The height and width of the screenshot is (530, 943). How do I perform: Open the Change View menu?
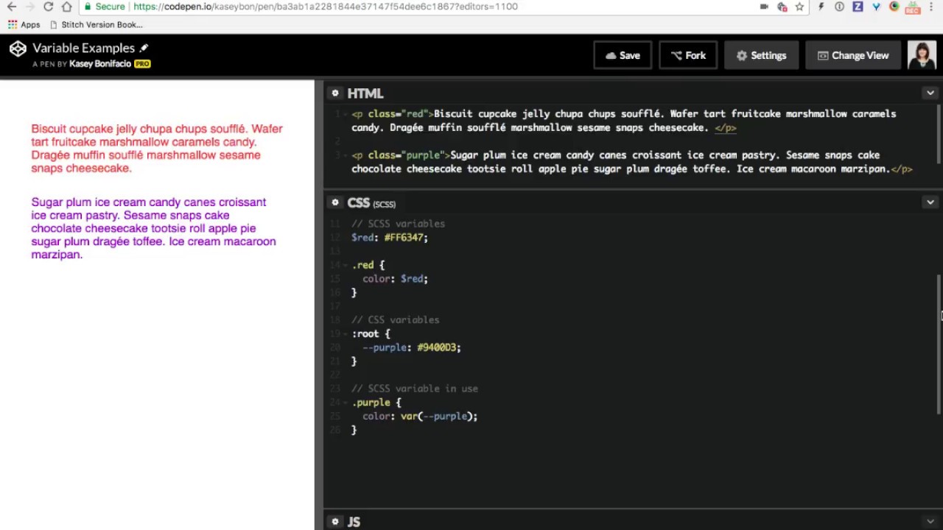852,55
